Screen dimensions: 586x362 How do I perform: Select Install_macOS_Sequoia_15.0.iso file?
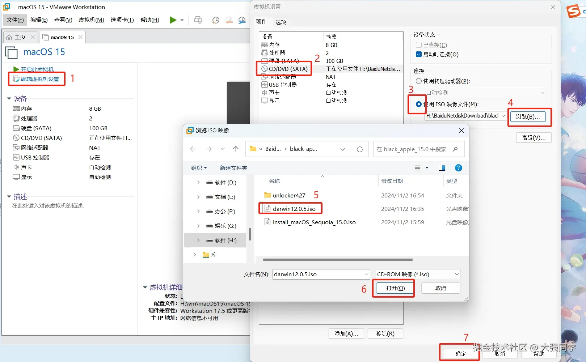coord(314,222)
